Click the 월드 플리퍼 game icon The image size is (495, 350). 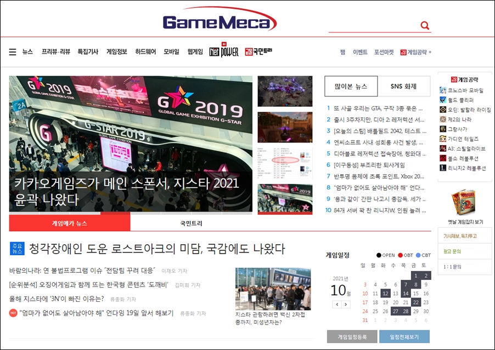coord(443,100)
